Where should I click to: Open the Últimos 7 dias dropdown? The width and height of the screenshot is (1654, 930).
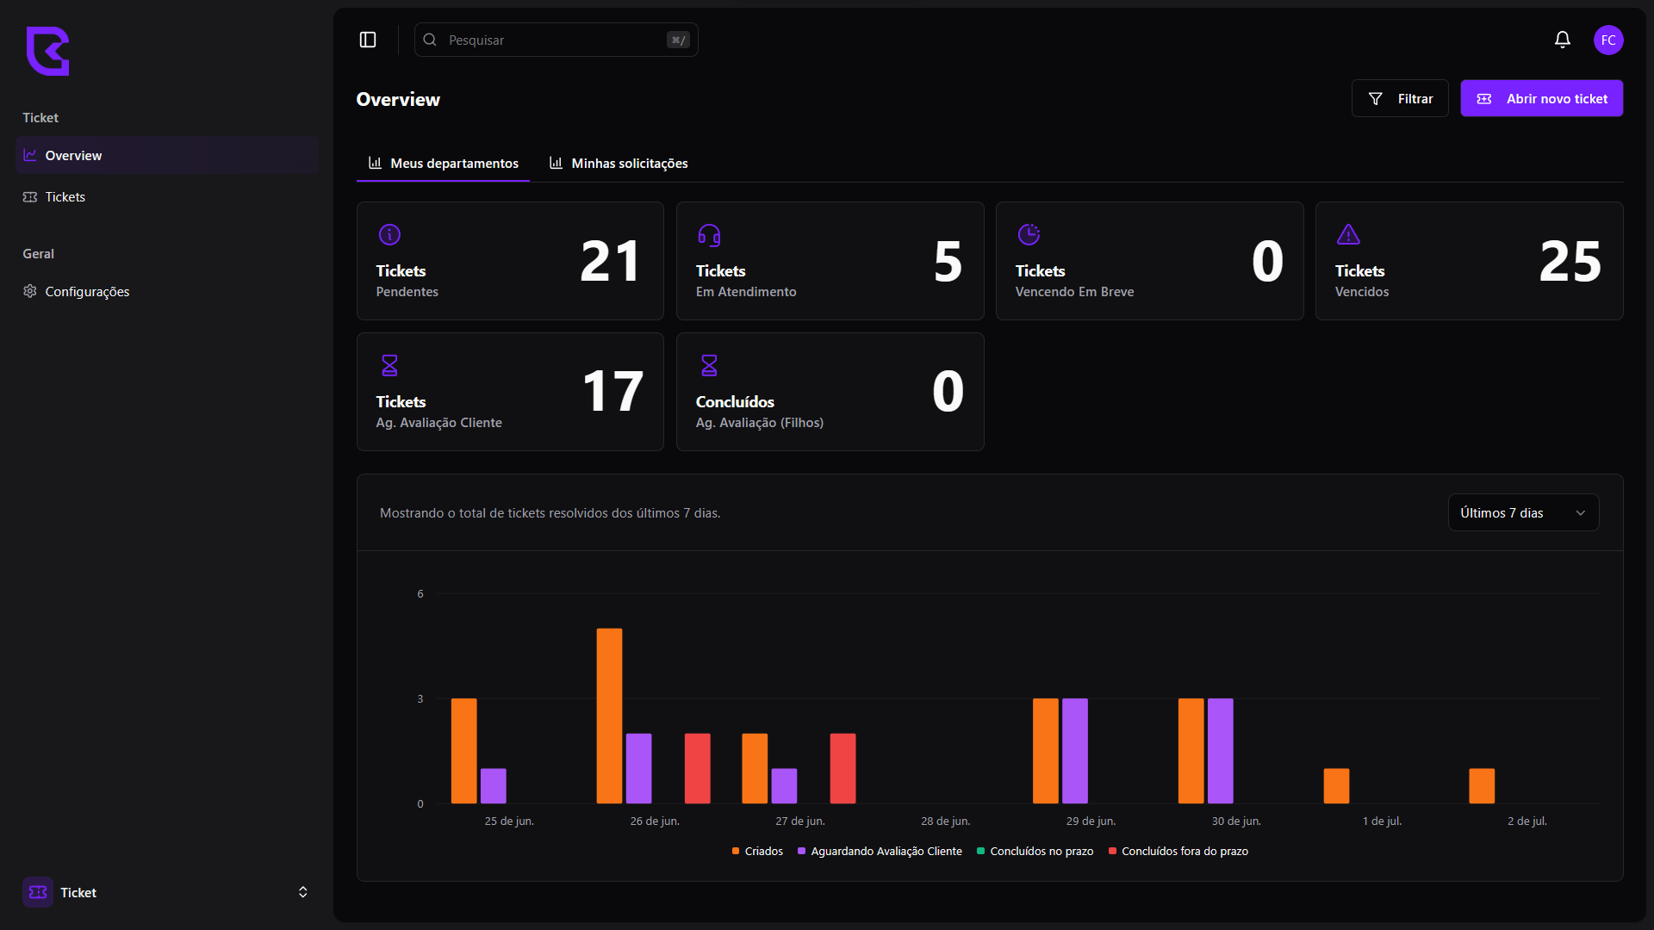pyautogui.click(x=1522, y=512)
